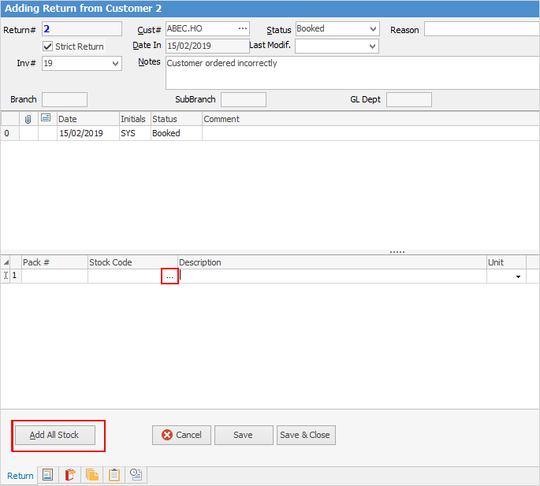Toggle the Strict Return checkbox
The image size is (540, 486).
tap(47, 46)
